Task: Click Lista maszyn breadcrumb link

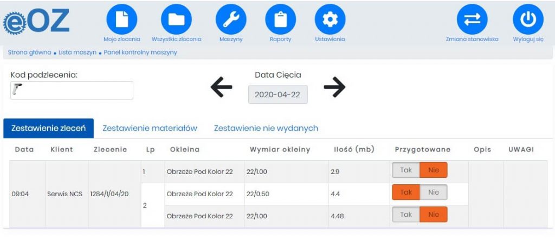Action: (x=78, y=52)
